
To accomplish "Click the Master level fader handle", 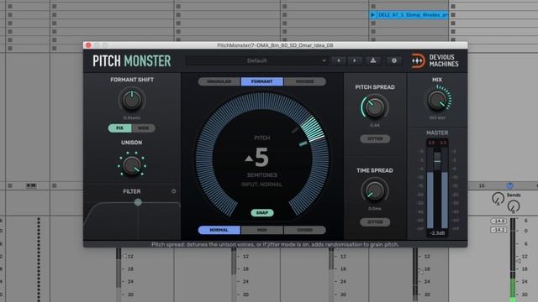I will coord(437,161).
